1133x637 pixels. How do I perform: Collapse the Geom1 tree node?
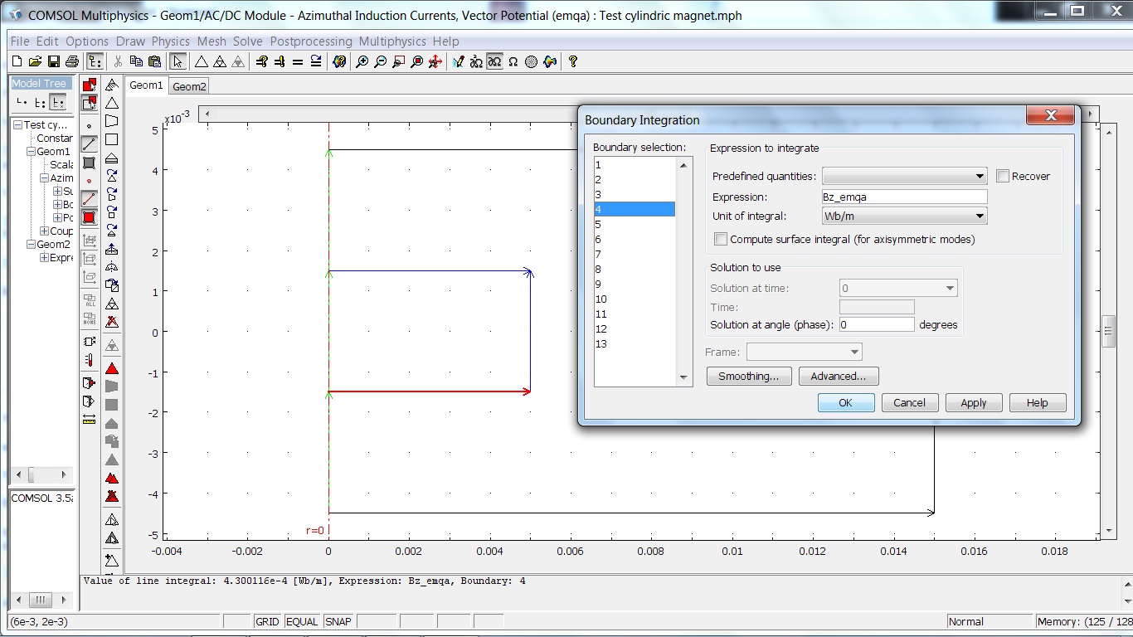coord(31,152)
